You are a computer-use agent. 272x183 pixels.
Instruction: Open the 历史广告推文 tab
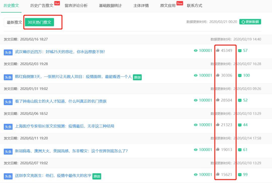pos(42,6)
